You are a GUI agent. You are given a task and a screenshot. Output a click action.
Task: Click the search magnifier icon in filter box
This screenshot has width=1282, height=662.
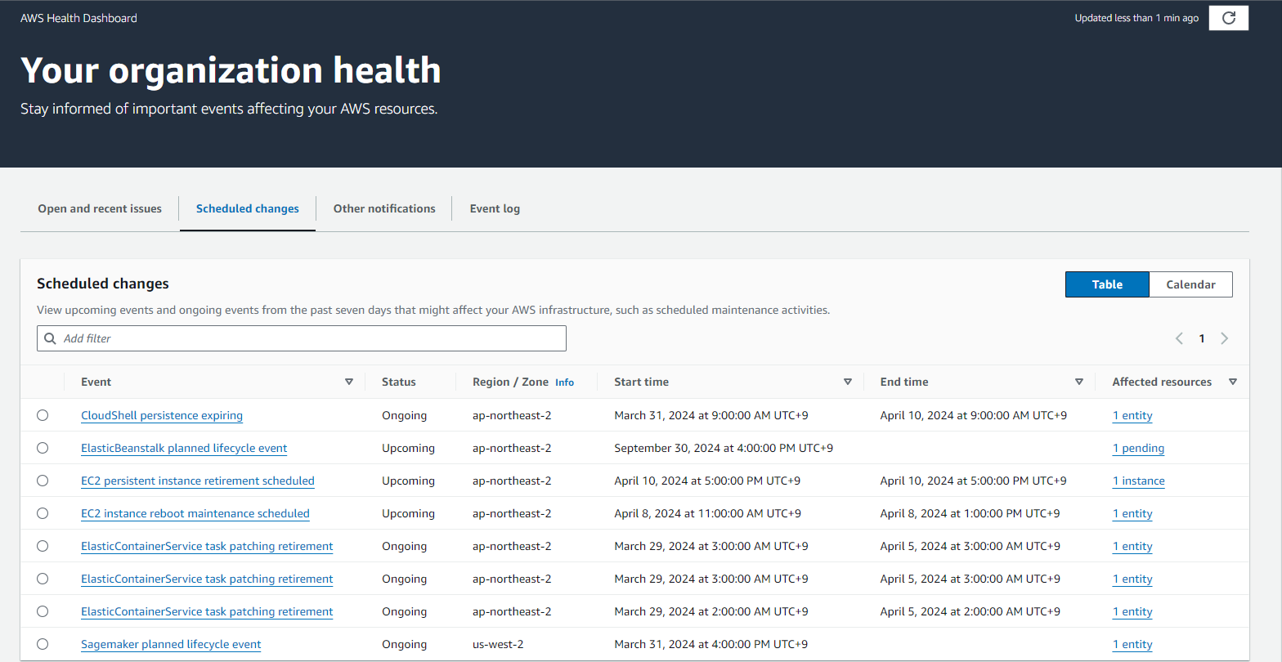click(x=51, y=338)
